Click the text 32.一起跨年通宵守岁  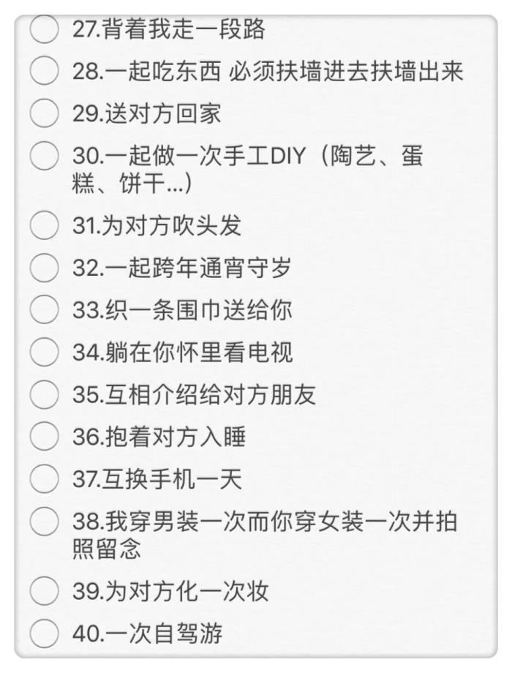click(x=181, y=268)
